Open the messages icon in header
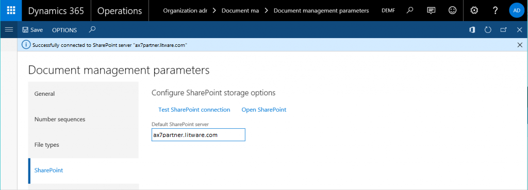528x190 pixels. pos(431,10)
